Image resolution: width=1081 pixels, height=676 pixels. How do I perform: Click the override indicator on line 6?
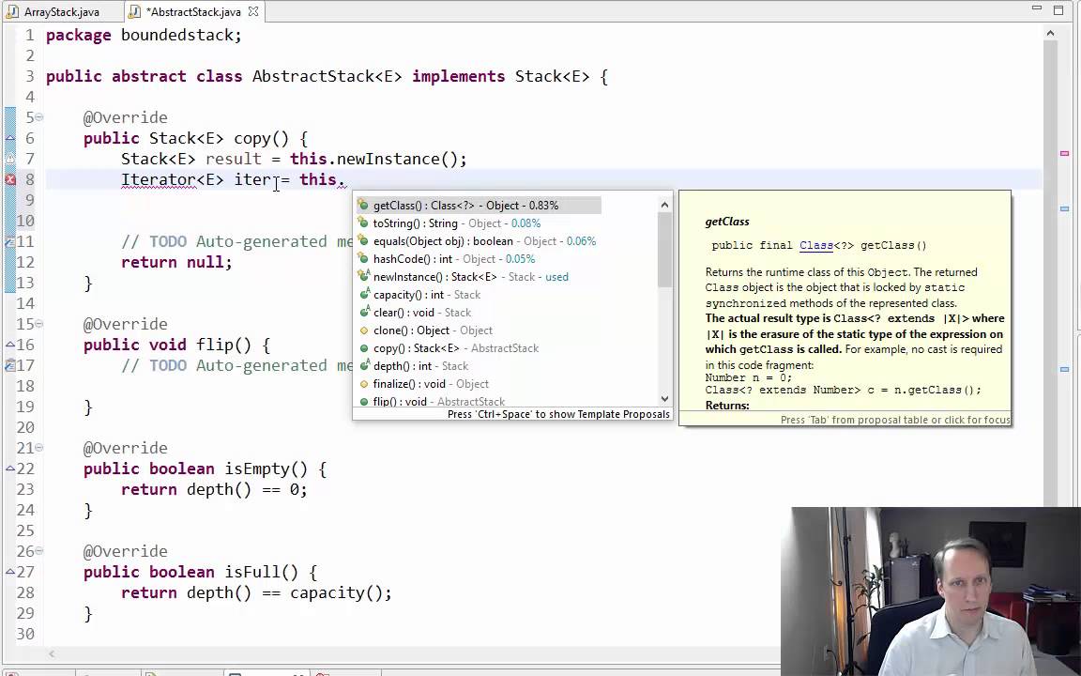pyautogui.click(x=10, y=138)
